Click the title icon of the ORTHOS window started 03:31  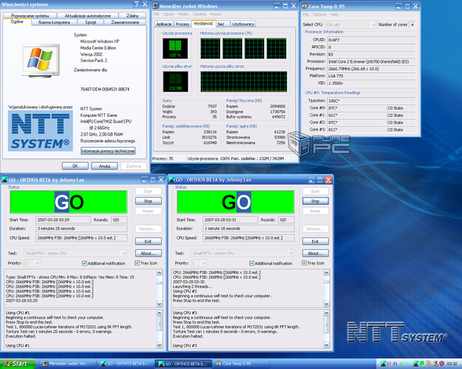172,179
